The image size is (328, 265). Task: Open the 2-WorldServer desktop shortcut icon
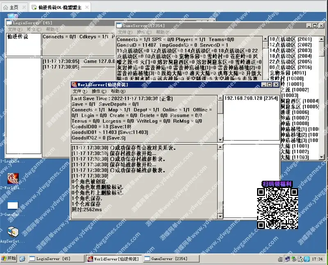click(x=13, y=179)
